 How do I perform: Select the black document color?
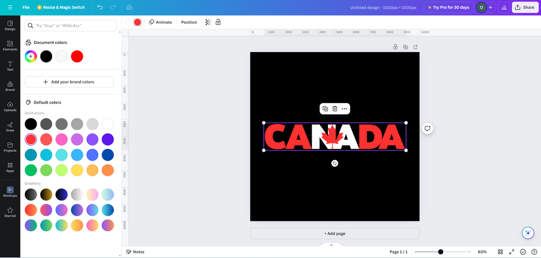(x=46, y=56)
